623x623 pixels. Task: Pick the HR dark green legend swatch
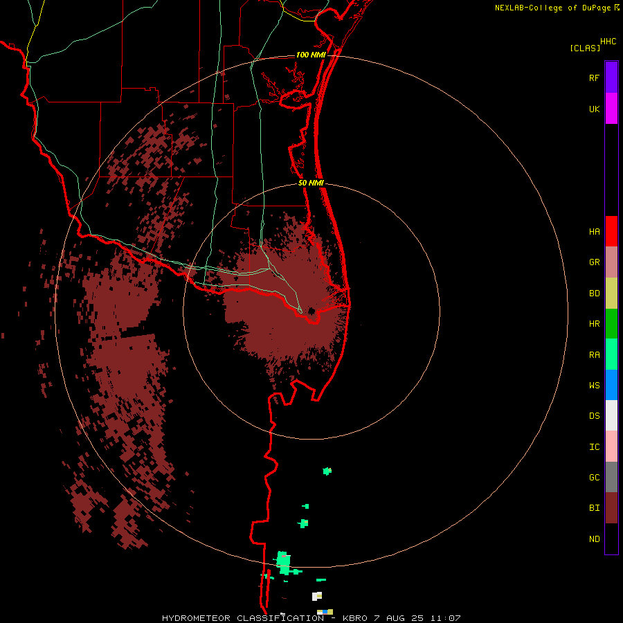(x=611, y=324)
